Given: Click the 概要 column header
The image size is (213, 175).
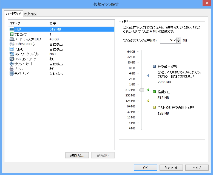Looking at the screenshot, I should 81,23.
